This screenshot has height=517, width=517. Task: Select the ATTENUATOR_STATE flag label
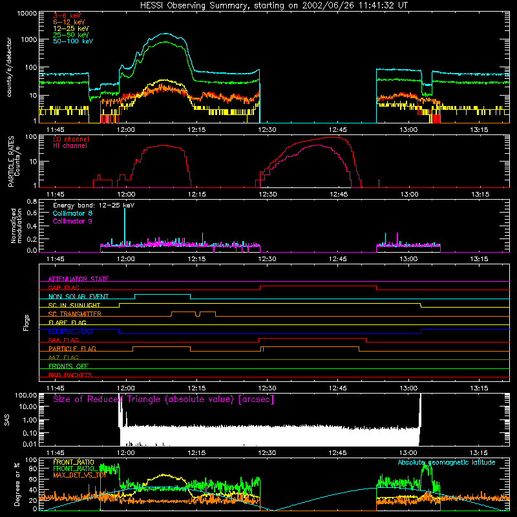(78, 279)
